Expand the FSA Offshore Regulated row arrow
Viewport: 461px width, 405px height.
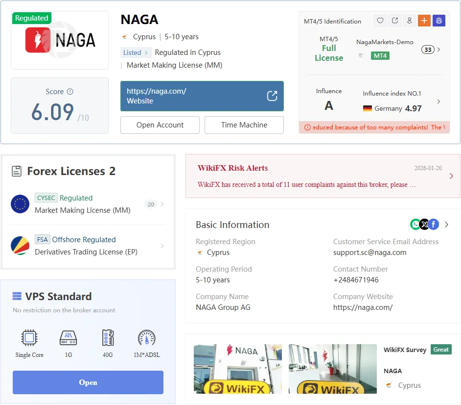[x=162, y=246]
